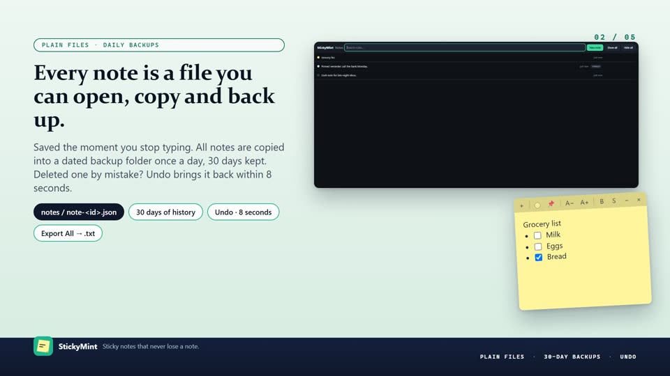This screenshot has height=376, width=670.
Task: Click the 'Every note is a file' headline
Action: click(x=154, y=96)
